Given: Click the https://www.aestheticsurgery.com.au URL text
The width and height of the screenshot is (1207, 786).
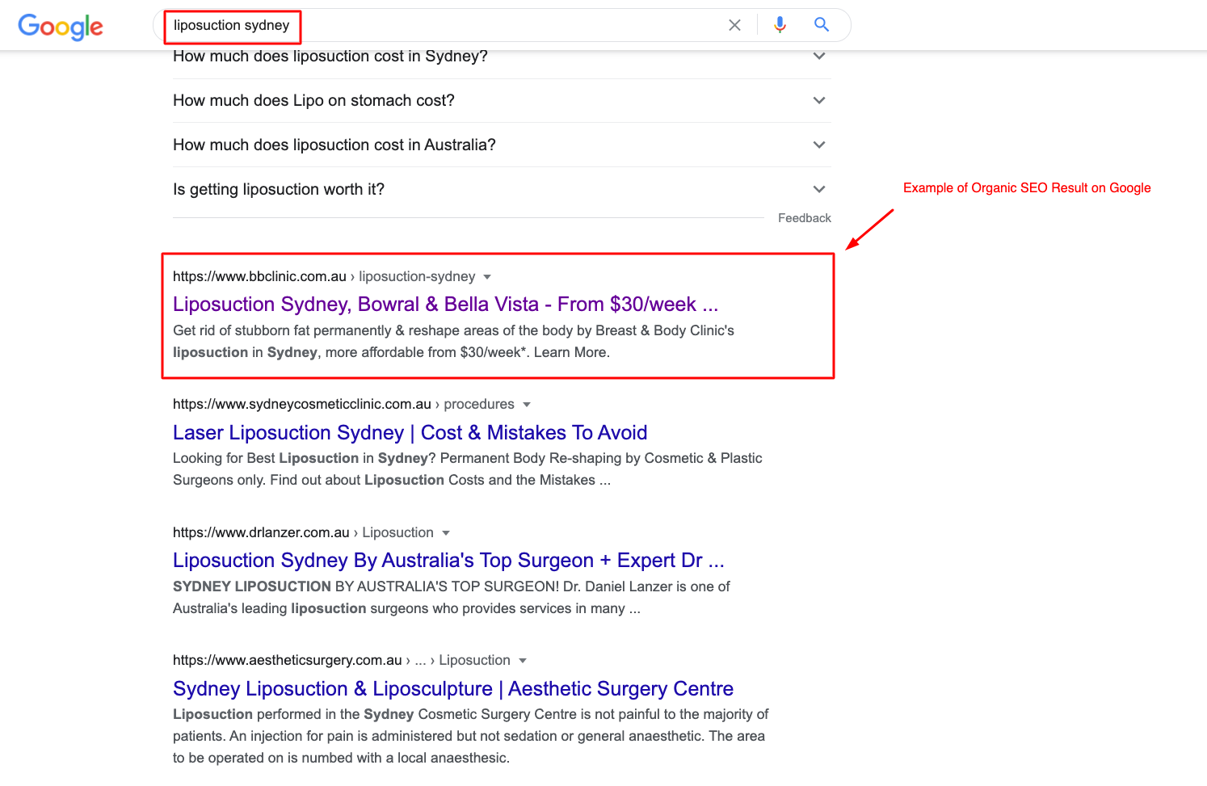Looking at the screenshot, I should coord(288,660).
